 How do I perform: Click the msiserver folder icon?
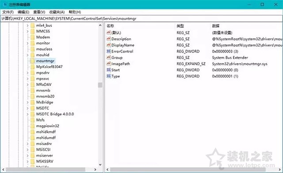[32, 155]
